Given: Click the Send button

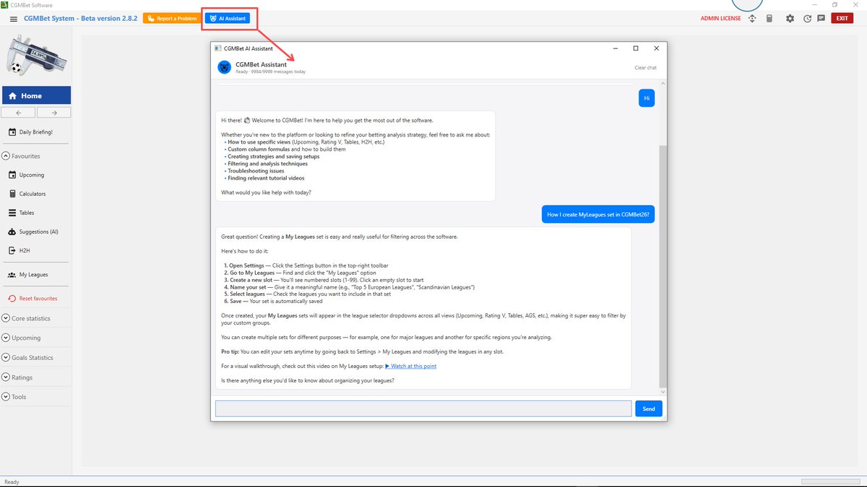Looking at the screenshot, I should pyautogui.click(x=649, y=408).
